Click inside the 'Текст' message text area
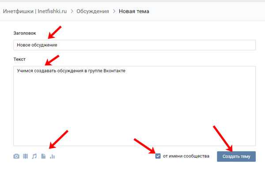 pyautogui.click(x=135, y=106)
